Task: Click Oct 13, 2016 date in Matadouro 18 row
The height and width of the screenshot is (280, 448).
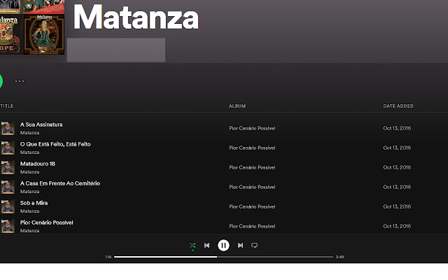Action: click(397, 167)
